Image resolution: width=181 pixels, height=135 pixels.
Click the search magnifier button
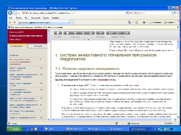(x=174, y=13)
